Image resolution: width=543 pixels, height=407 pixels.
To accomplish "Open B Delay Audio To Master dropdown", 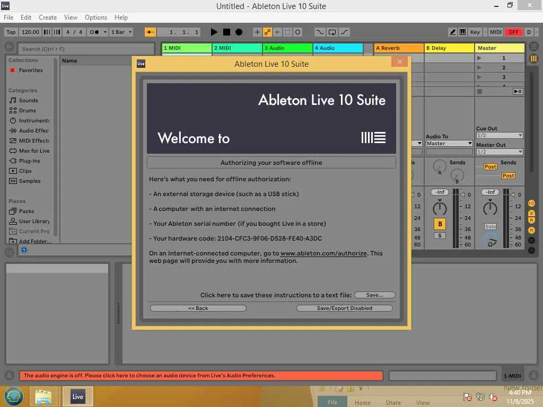I will 449,143.
